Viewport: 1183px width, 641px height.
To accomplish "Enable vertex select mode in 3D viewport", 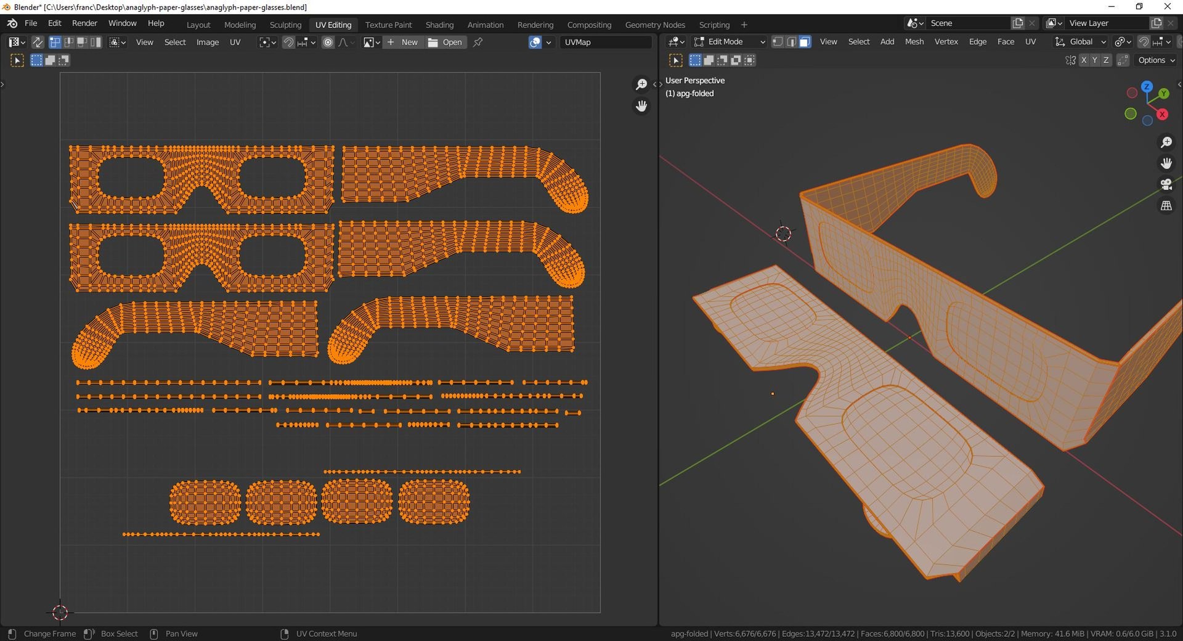I will tap(778, 42).
